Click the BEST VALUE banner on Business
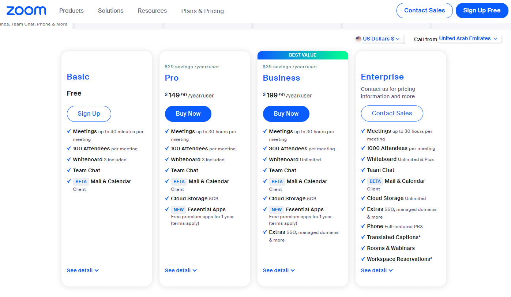 click(x=303, y=55)
